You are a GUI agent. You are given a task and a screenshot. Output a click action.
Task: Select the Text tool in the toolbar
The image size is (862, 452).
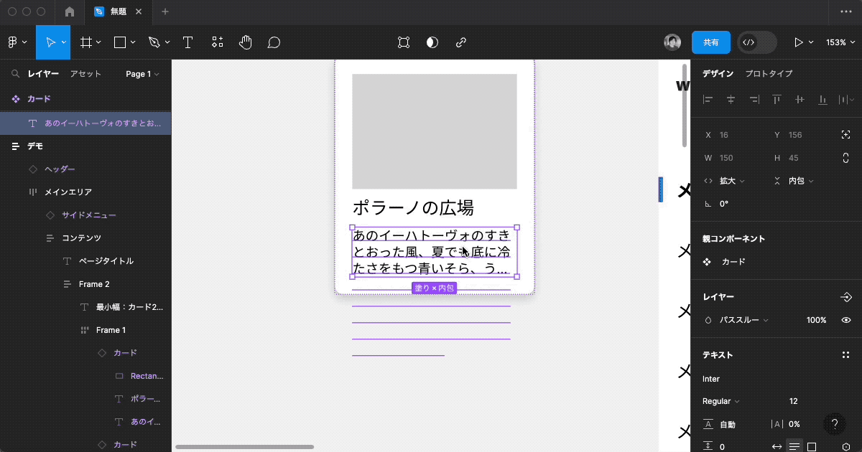pyautogui.click(x=187, y=42)
